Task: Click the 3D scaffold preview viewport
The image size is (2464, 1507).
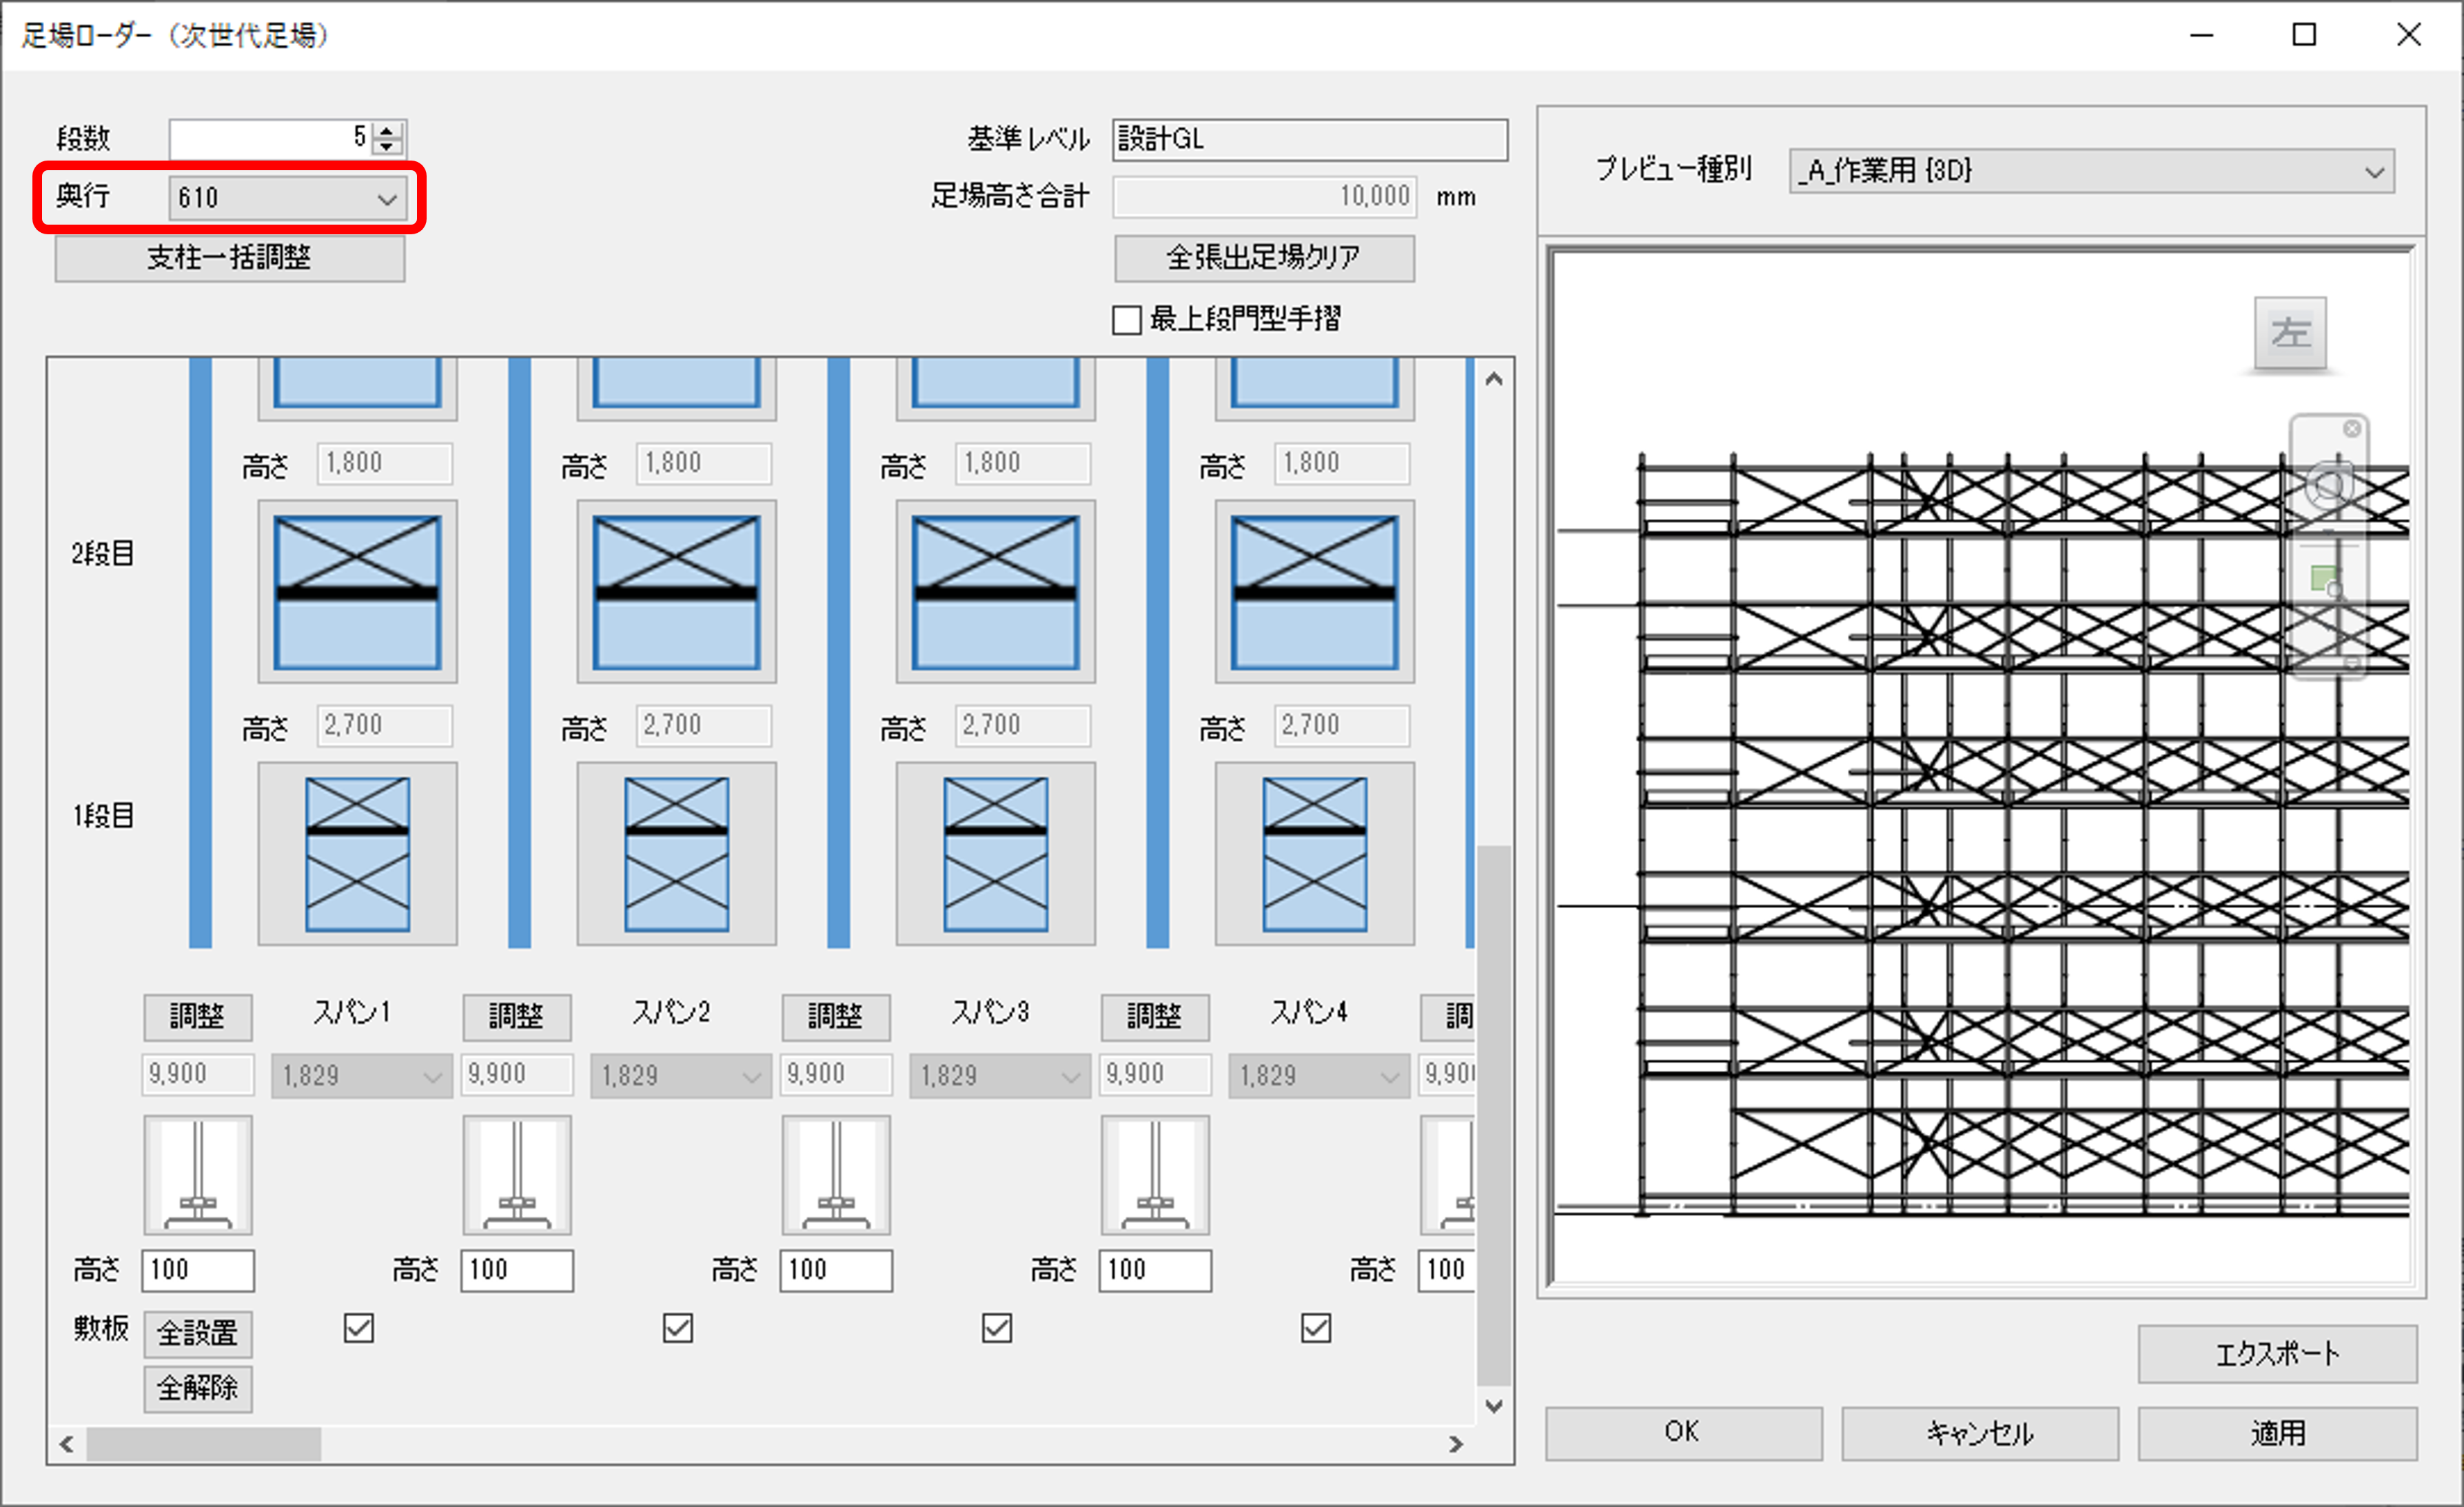Action: tap(1981, 767)
